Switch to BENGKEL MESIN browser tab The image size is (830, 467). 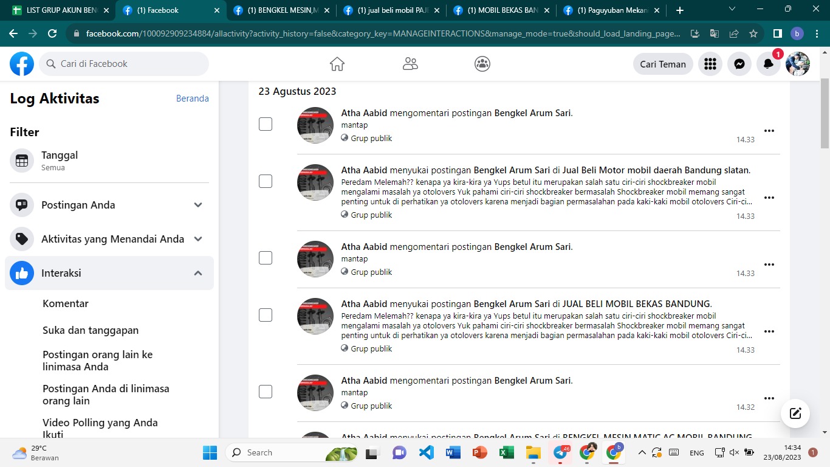click(283, 10)
